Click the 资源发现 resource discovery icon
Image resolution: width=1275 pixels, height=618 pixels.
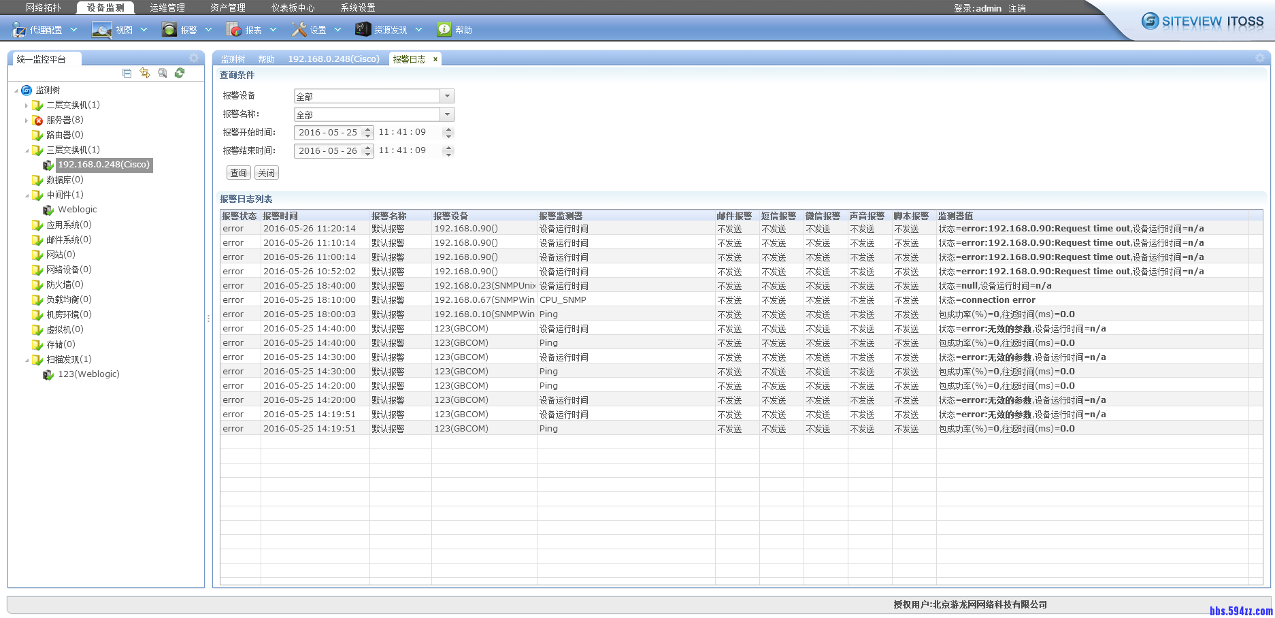click(363, 29)
